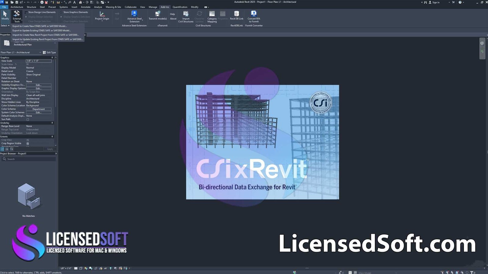Launch the Revit DB Link tool
The width and height of the screenshot is (488, 274).
[x=237, y=14]
